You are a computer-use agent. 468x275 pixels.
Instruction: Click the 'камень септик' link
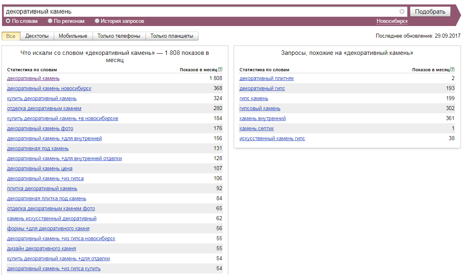(257, 128)
